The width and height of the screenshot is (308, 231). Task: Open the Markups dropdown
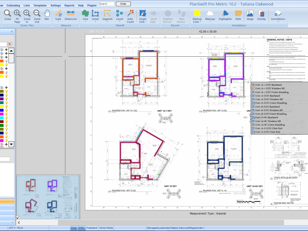coord(210,22)
